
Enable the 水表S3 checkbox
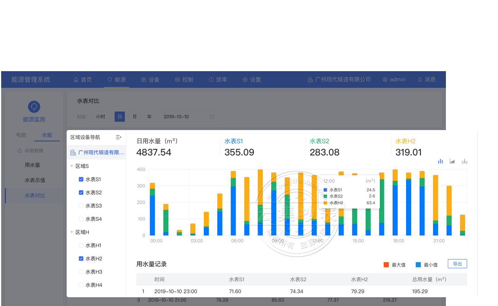point(81,206)
